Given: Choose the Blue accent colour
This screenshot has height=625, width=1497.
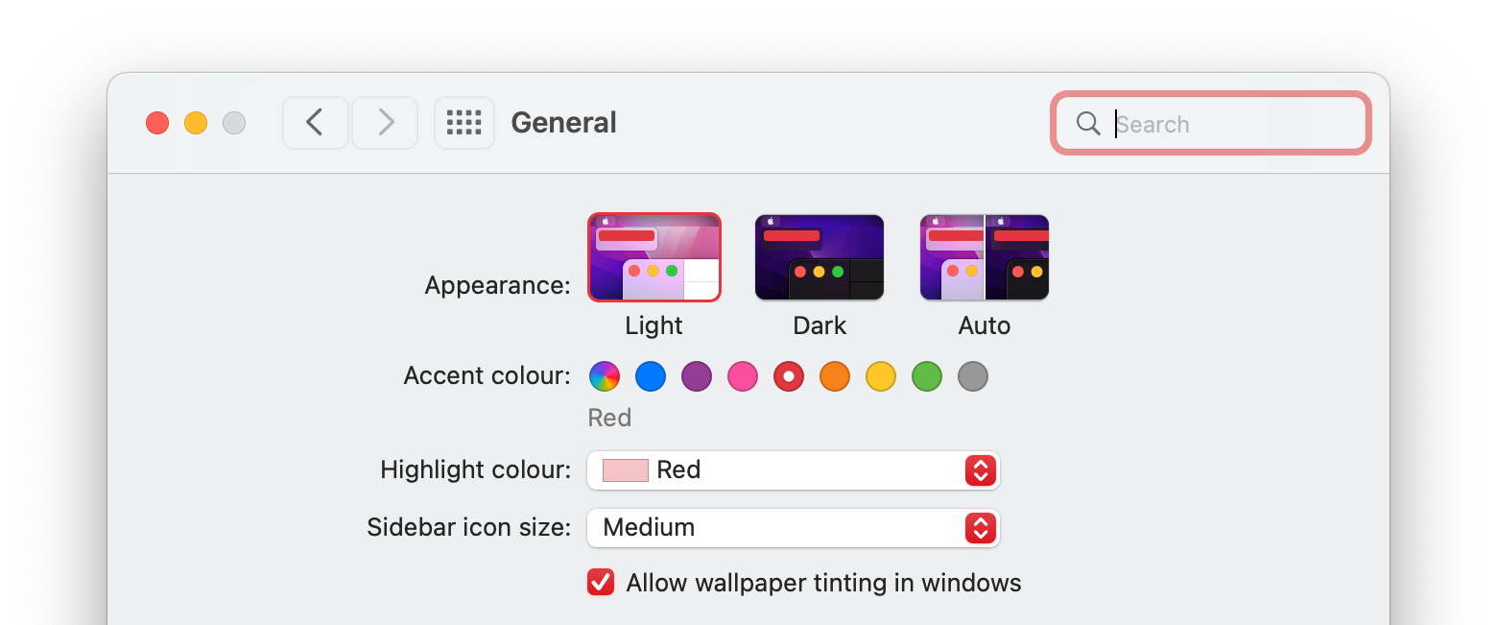Looking at the screenshot, I should click(x=651, y=376).
